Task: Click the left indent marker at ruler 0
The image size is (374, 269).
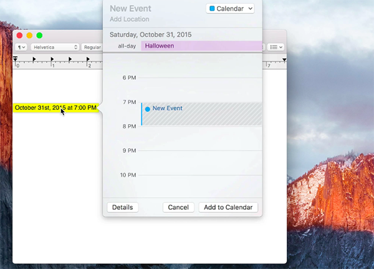Action: [15, 59]
